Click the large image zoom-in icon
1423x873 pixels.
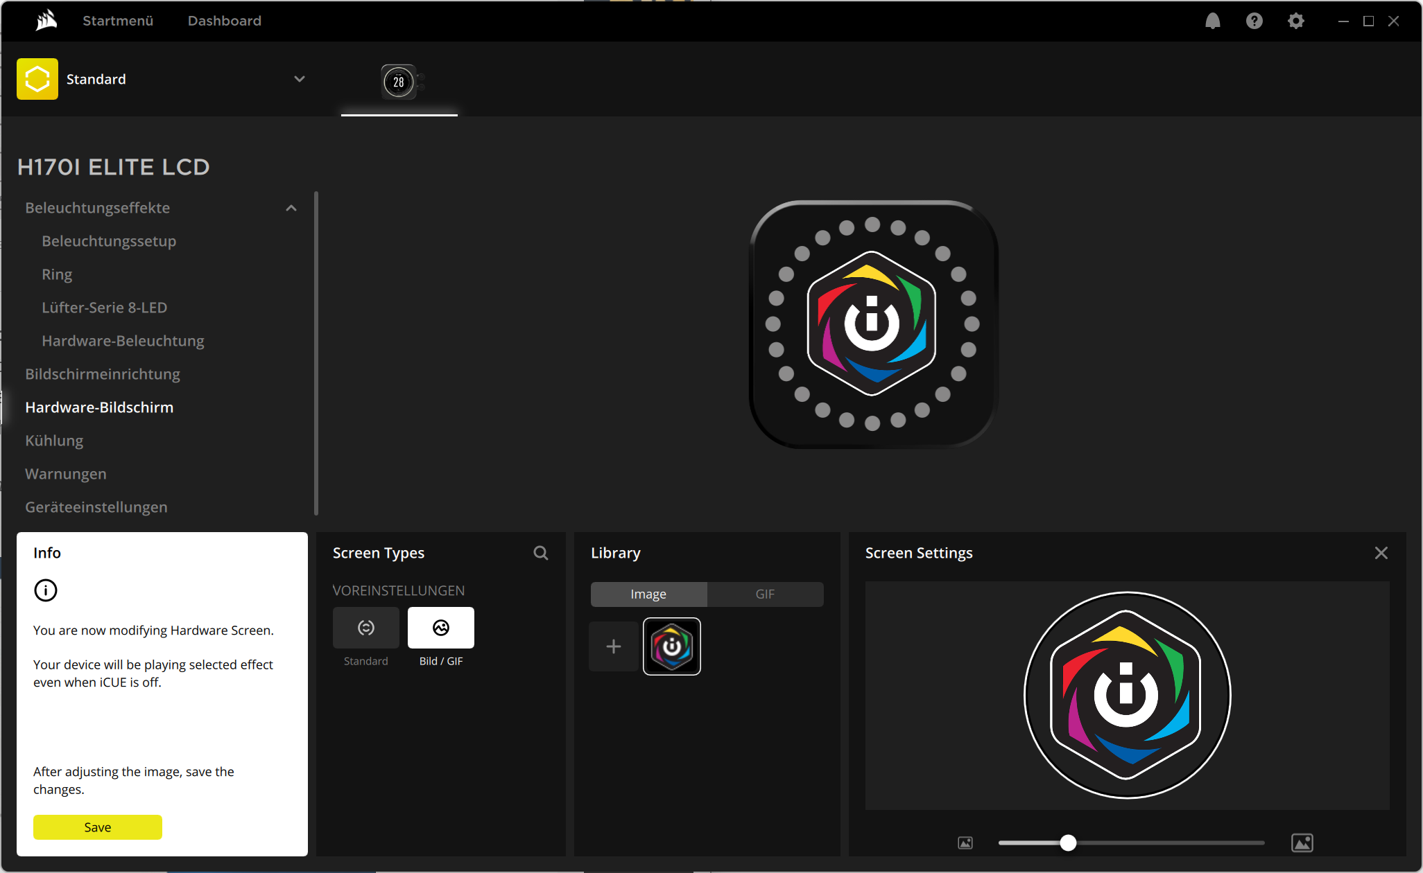pos(1302,843)
